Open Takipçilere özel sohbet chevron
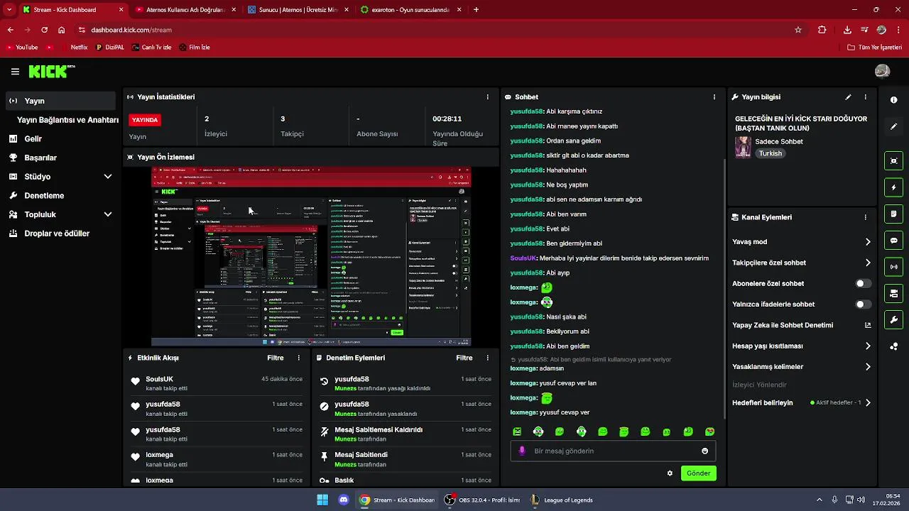The image size is (909, 511). click(868, 263)
